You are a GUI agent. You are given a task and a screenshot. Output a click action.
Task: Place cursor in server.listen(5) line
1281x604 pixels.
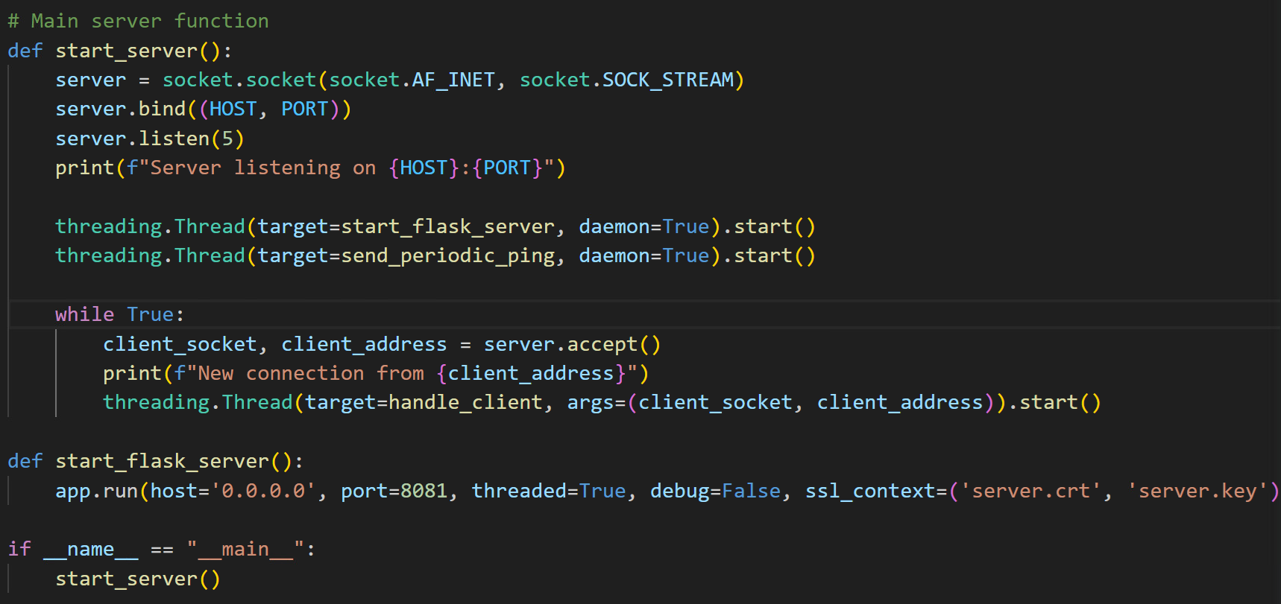point(149,139)
